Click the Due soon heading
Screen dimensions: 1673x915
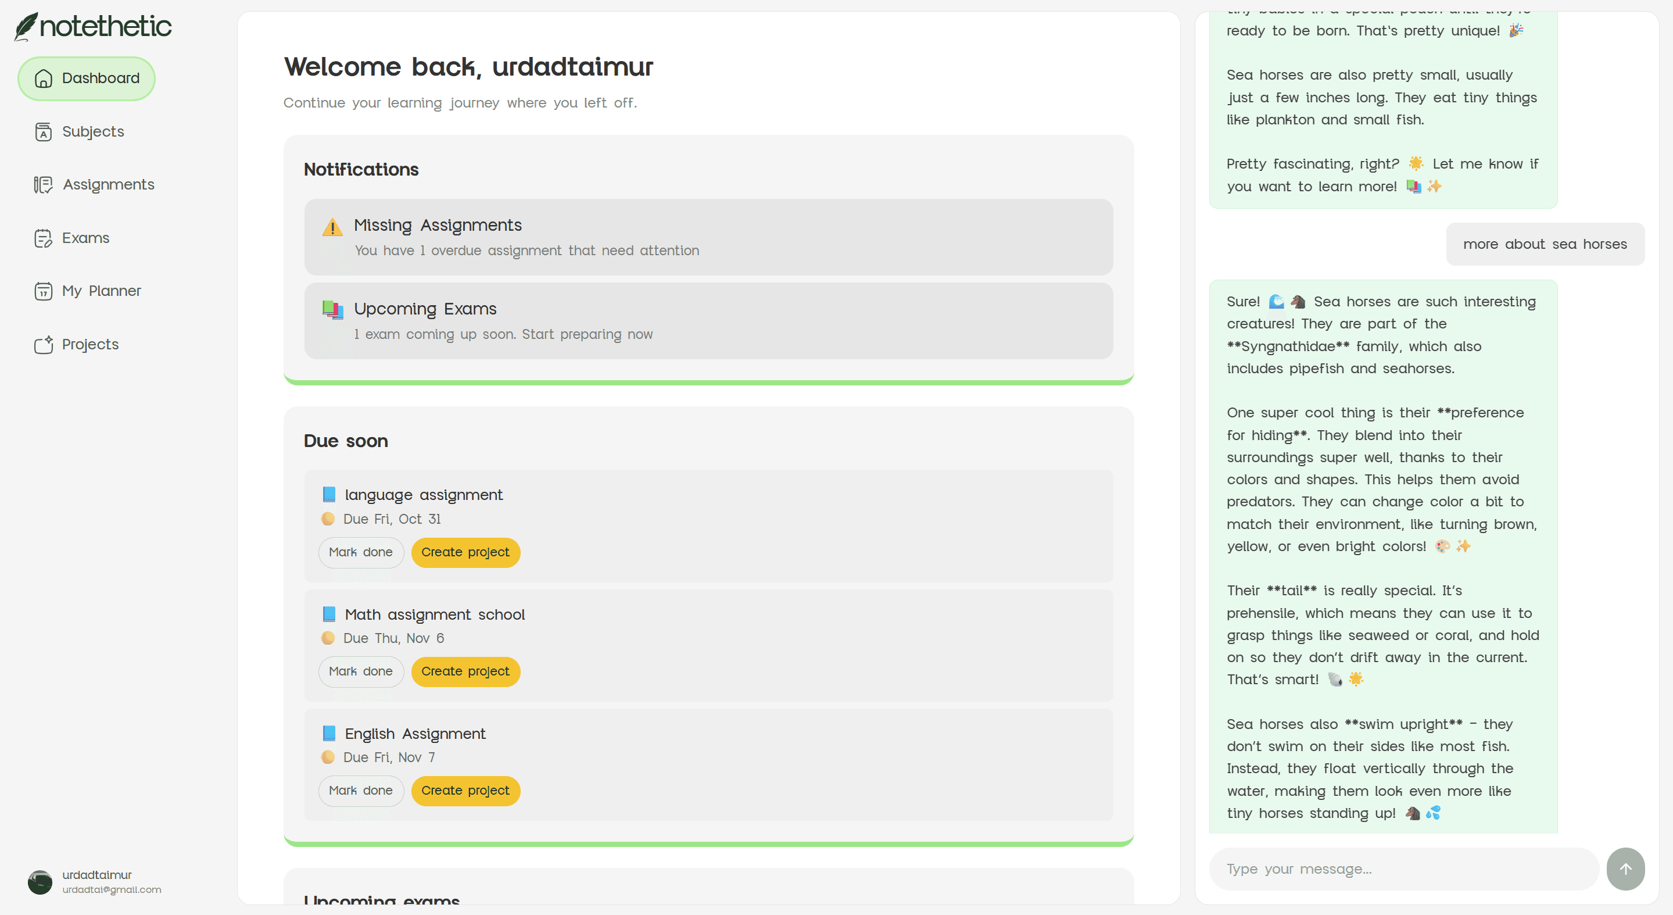point(346,441)
